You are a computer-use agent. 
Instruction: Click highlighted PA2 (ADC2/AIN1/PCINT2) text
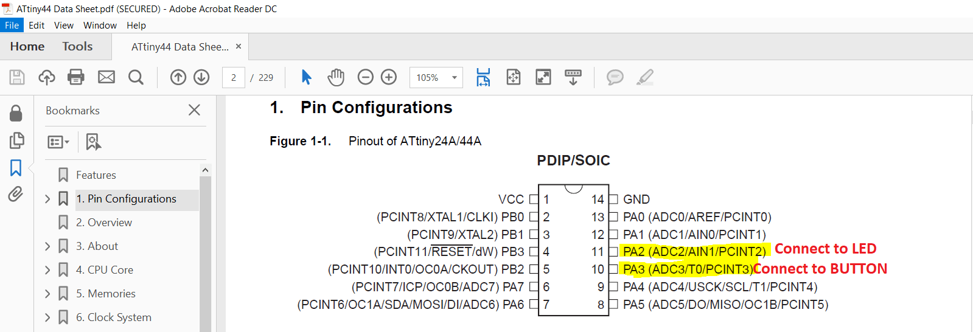tap(694, 252)
